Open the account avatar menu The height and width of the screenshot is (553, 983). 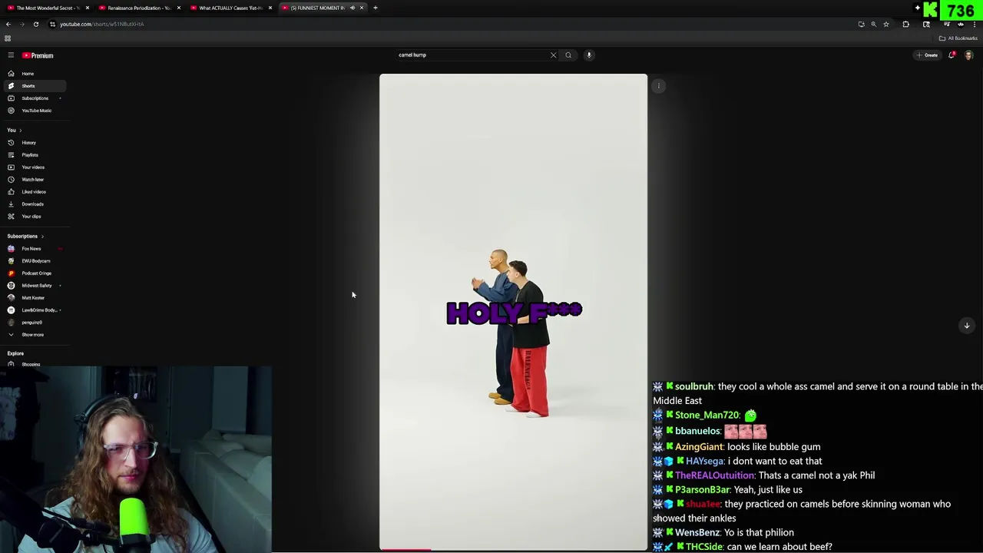click(x=968, y=55)
